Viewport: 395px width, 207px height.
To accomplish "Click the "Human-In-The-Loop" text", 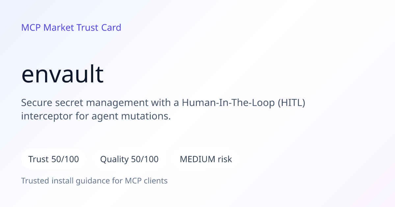I will (228, 103).
